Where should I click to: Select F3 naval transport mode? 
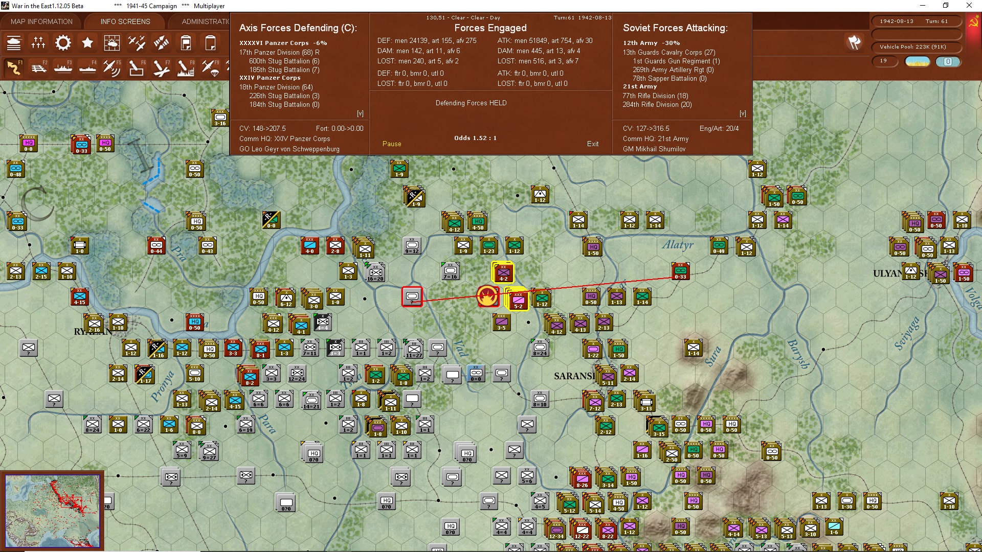point(63,67)
